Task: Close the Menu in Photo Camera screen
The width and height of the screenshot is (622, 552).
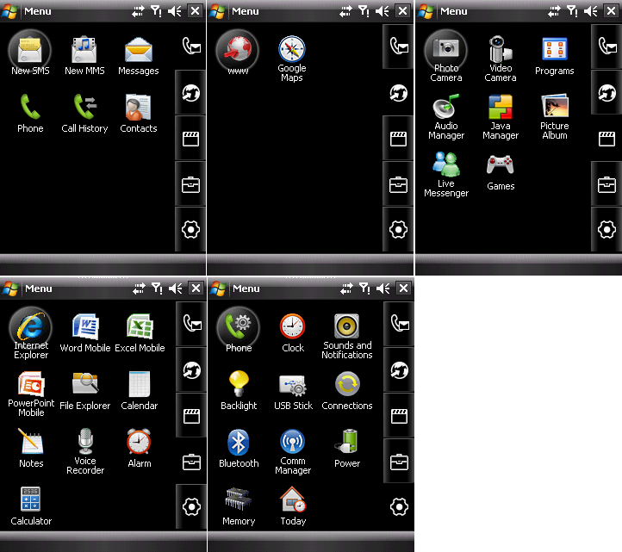Action: [611, 10]
